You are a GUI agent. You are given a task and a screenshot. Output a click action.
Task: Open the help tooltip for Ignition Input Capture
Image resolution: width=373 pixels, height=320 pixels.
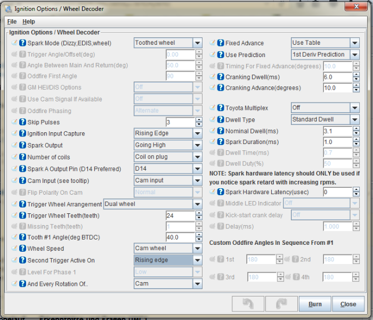tap(22, 133)
